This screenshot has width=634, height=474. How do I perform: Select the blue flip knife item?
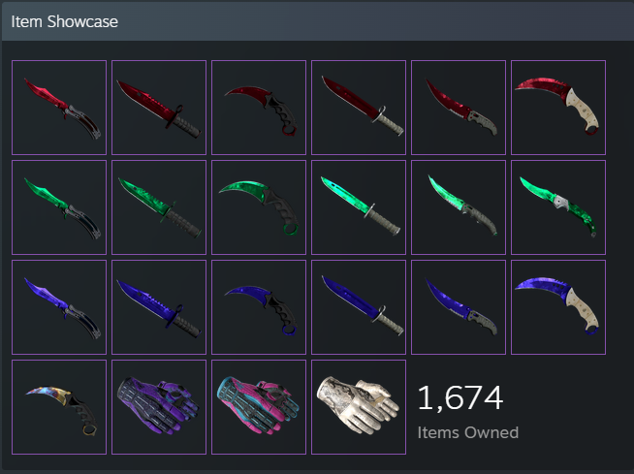[x=459, y=307]
